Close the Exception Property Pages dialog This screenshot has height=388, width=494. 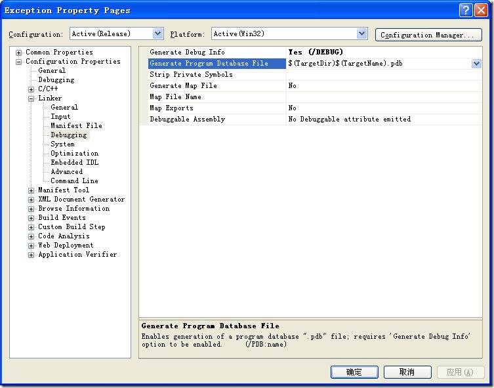point(481,10)
